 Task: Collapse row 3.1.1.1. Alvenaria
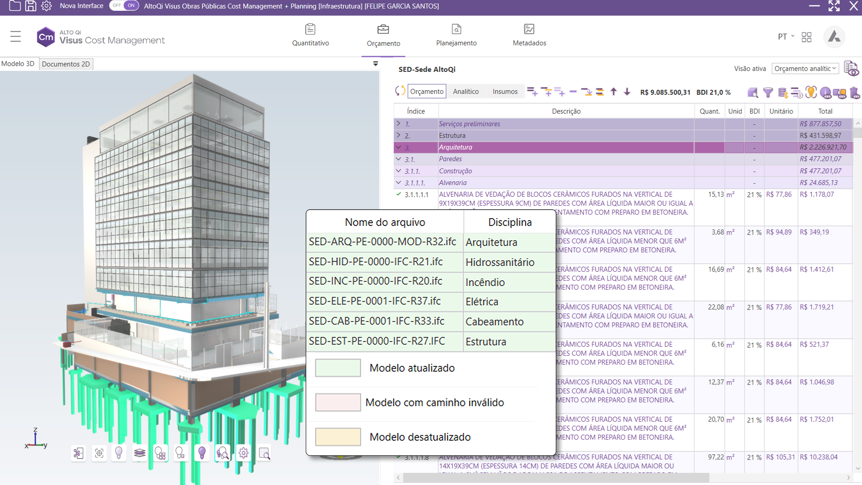pos(398,182)
